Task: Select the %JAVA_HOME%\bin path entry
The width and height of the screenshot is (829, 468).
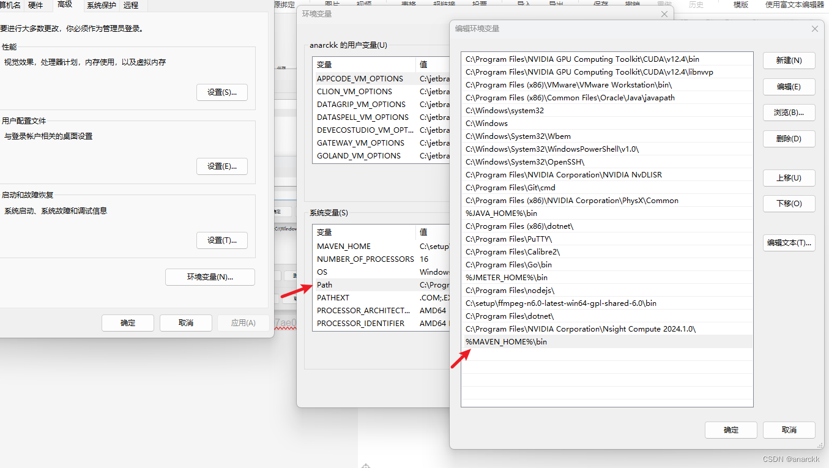Action: click(607, 214)
